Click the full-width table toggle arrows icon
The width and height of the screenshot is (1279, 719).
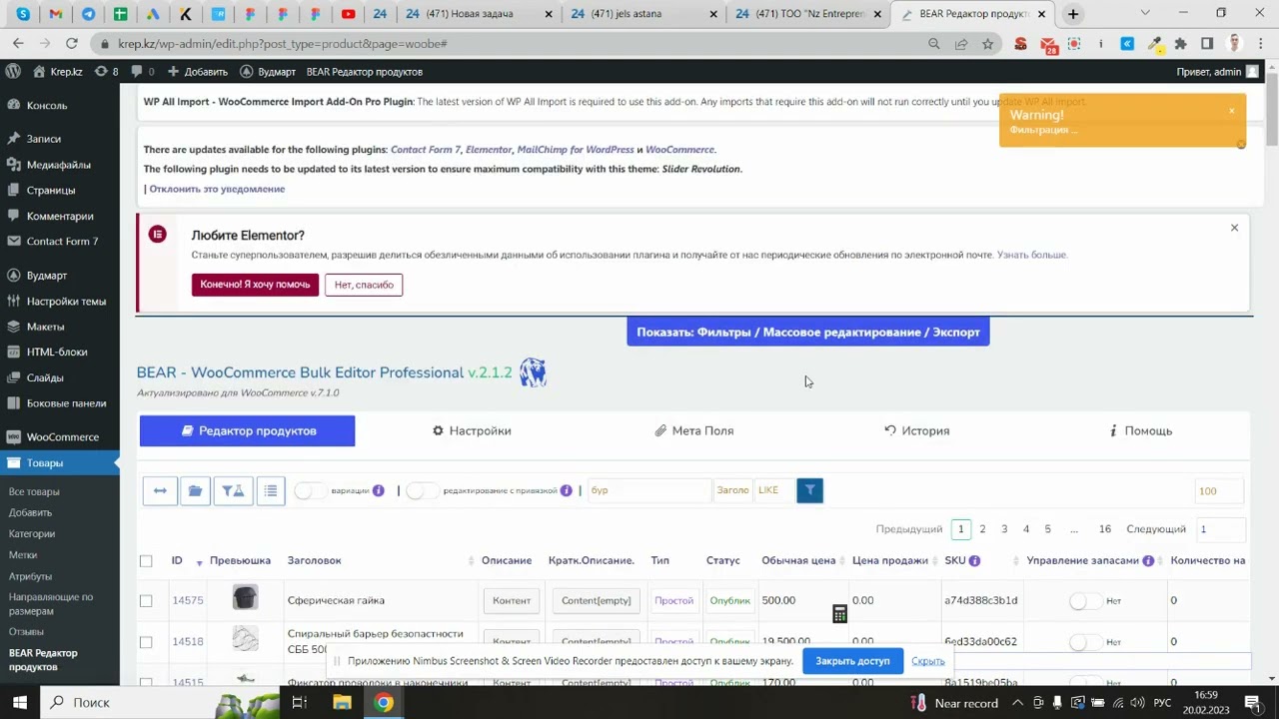point(160,490)
